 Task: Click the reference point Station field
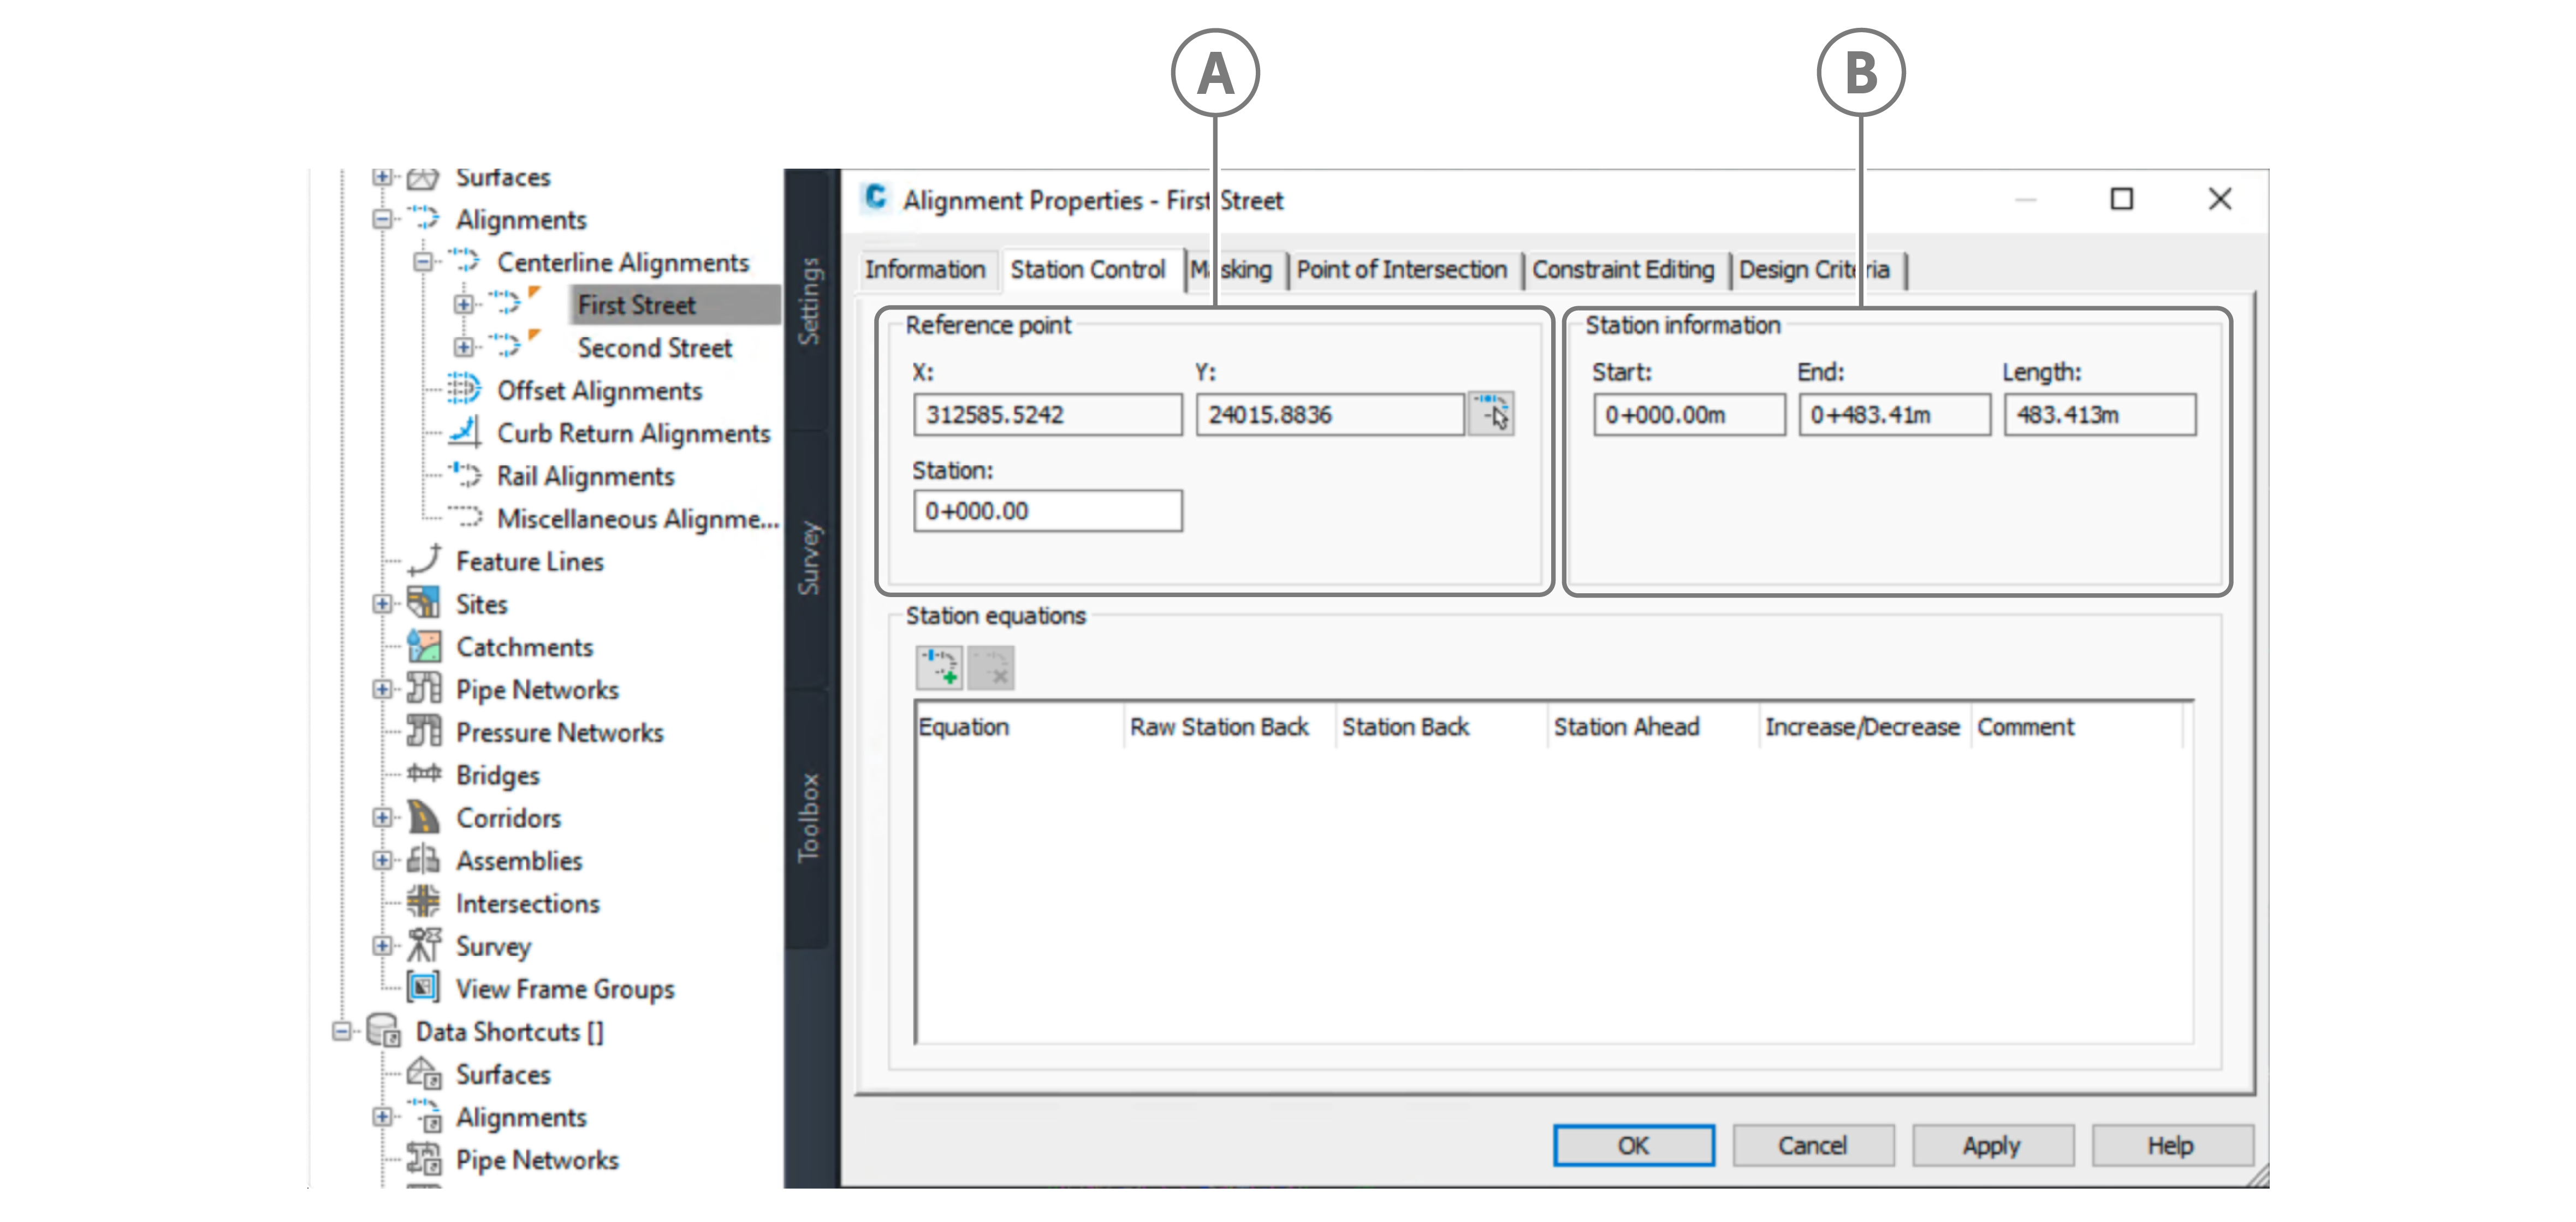click(x=1047, y=511)
